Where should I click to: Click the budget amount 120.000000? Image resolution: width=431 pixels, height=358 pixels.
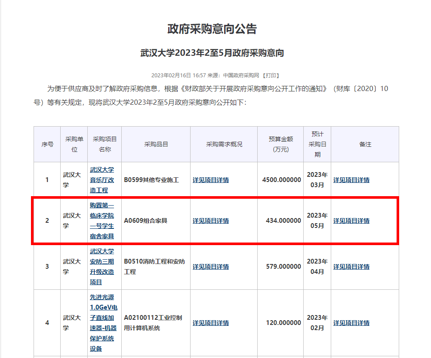[283, 323]
